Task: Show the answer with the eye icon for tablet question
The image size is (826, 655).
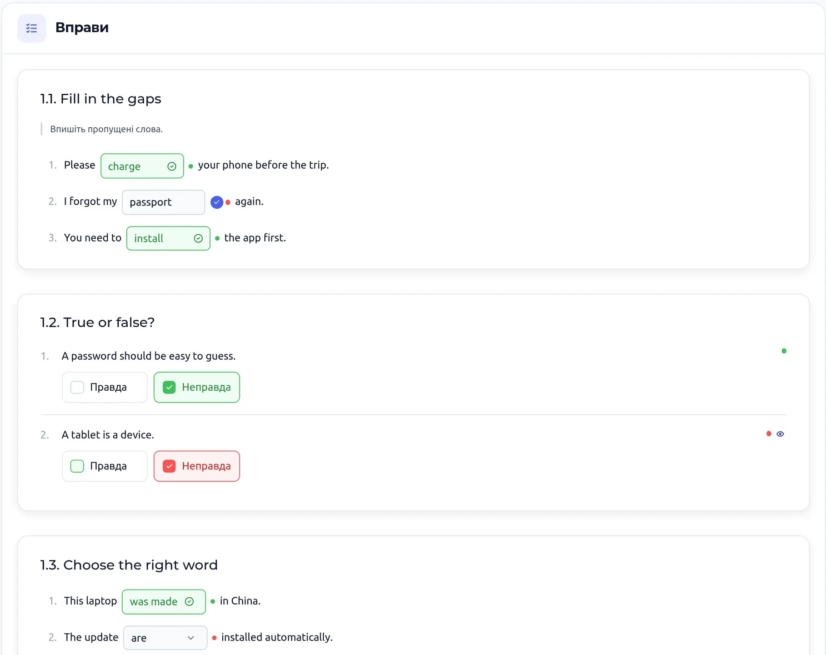Action: (780, 434)
